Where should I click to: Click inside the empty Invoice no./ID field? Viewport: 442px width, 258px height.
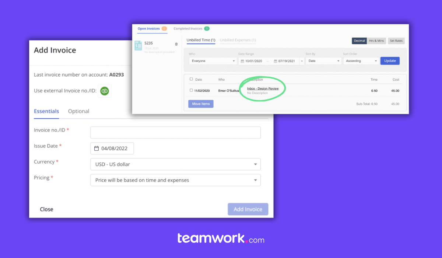click(175, 132)
